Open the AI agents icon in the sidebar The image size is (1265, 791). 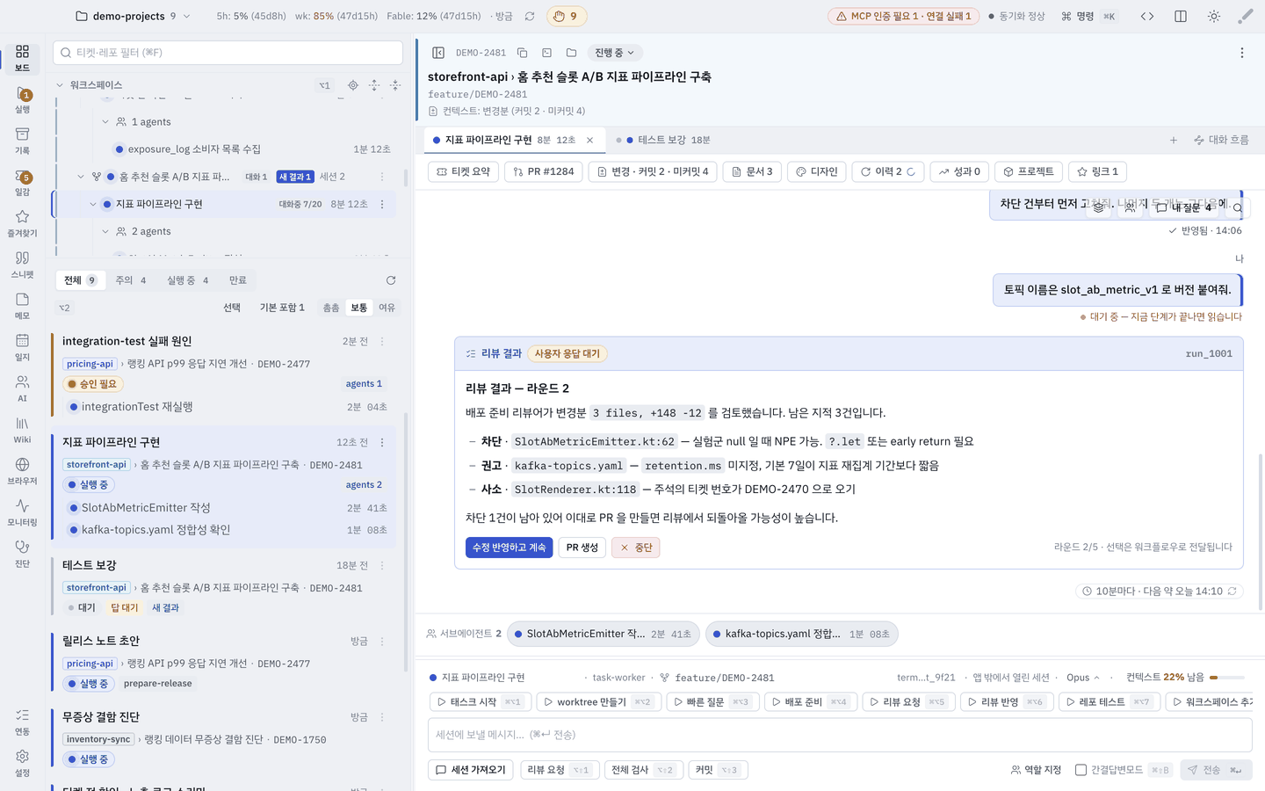point(22,388)
